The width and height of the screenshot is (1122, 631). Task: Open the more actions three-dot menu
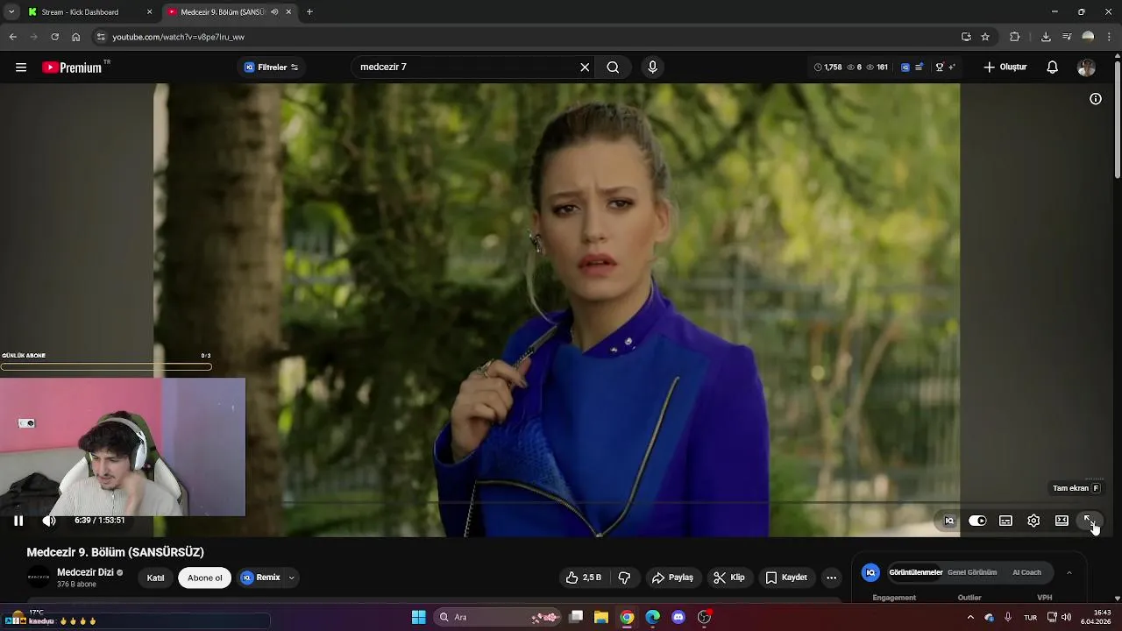click(x=831, y=578)
